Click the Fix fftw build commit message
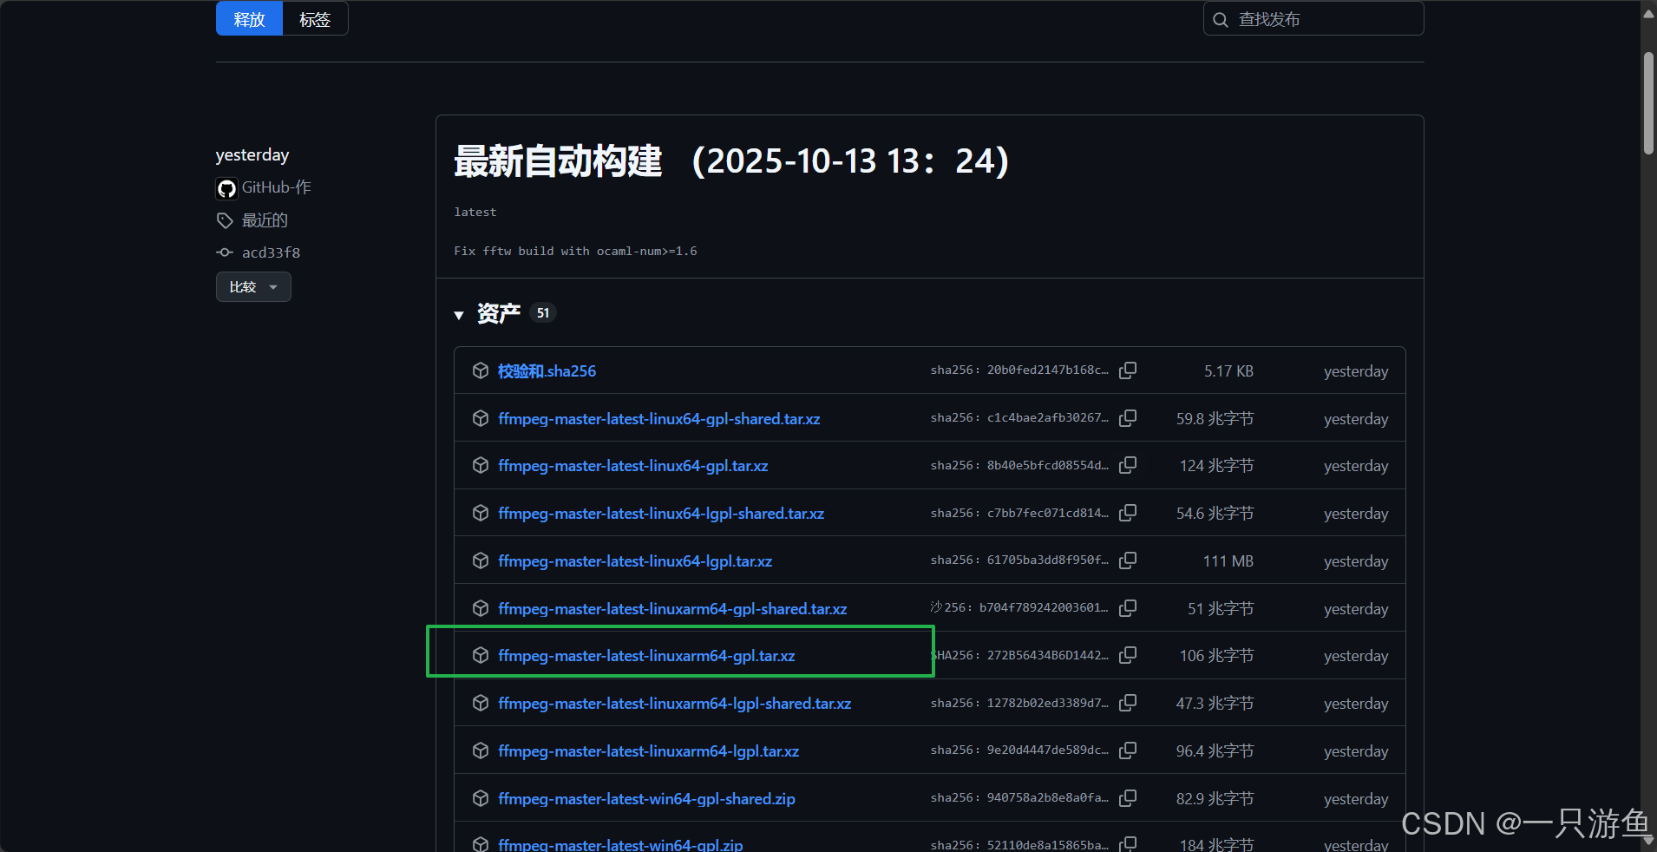1657x852 pixels. [x=575, y=252]
